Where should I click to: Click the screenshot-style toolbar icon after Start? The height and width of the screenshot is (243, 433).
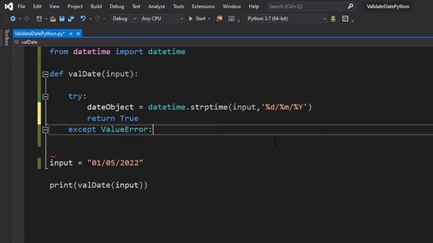231,19
